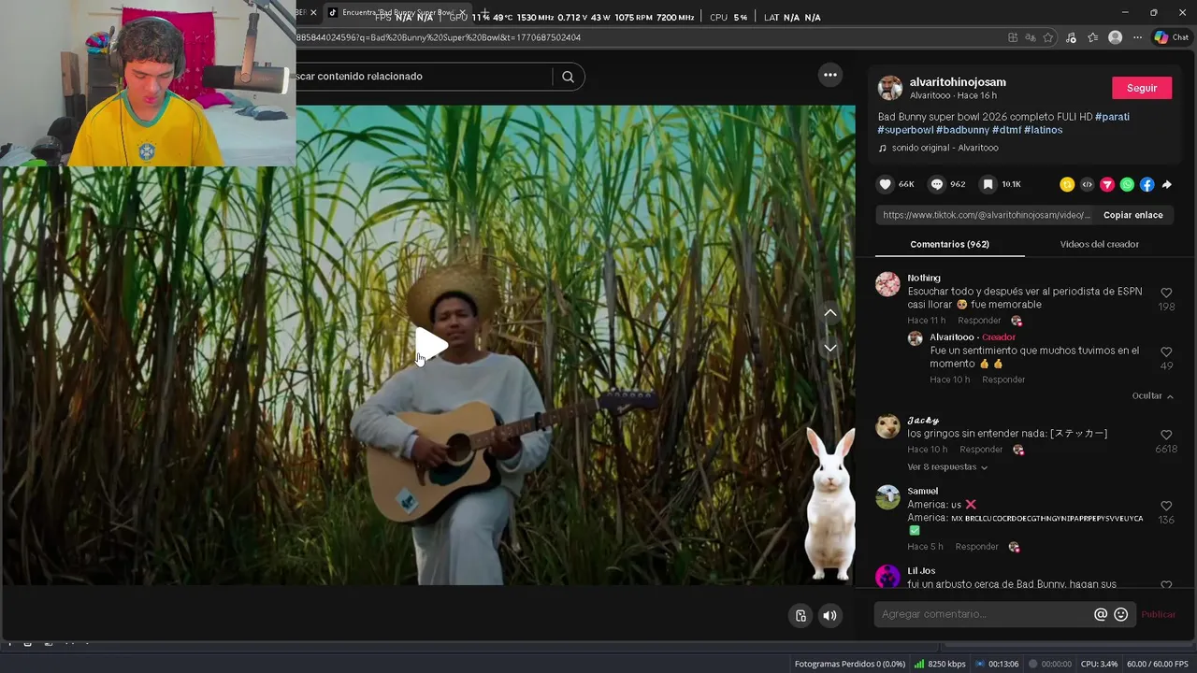Open more share options arrow
1197x673 pixels.
coord(1166,184)
